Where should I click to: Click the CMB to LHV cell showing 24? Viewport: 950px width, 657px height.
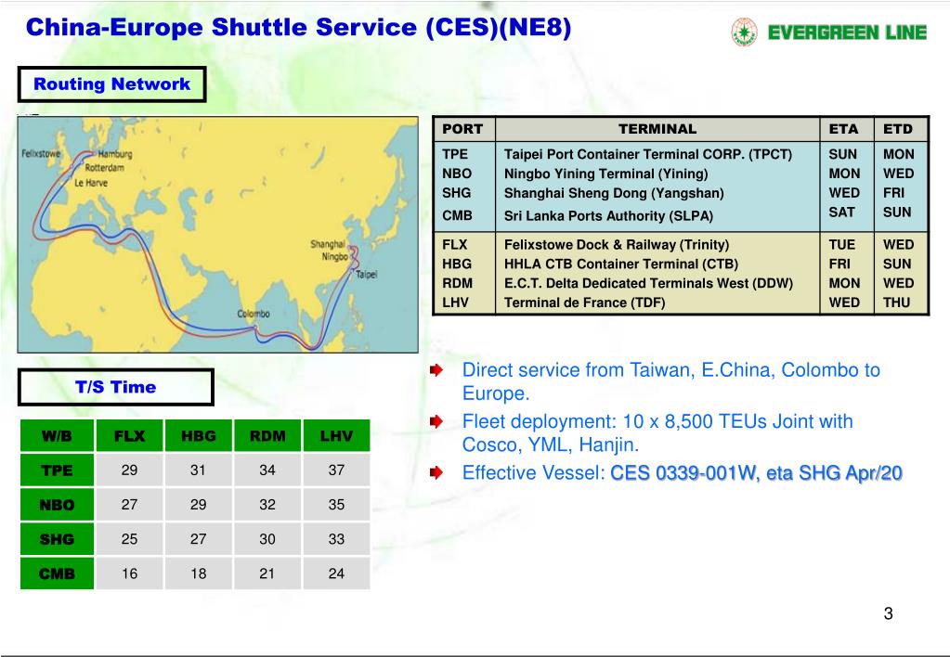336,573
